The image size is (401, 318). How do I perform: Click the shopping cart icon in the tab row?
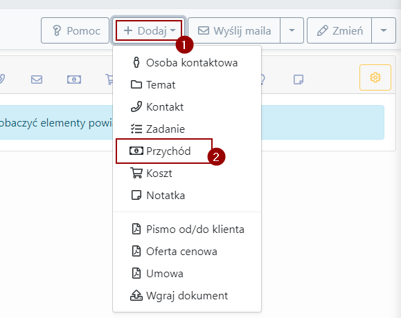tap(109, 79)
